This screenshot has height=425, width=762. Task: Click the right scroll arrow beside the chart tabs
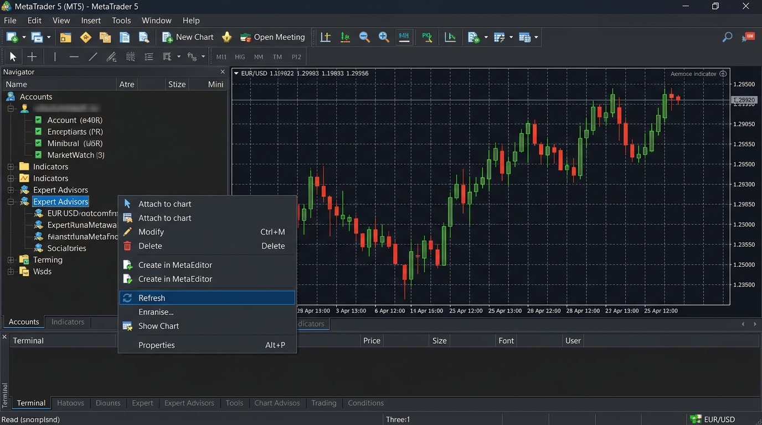coord(755,324)
